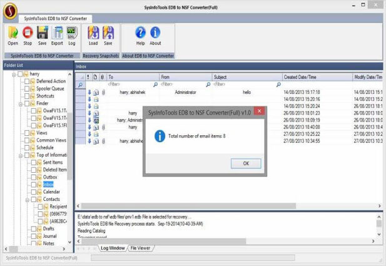
Task: Click search icon in Subject filter
Action: (278, 84)
